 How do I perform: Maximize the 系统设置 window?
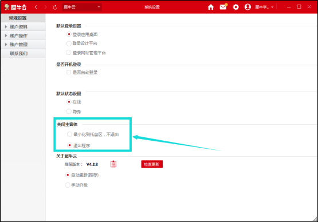coord(299,7)
